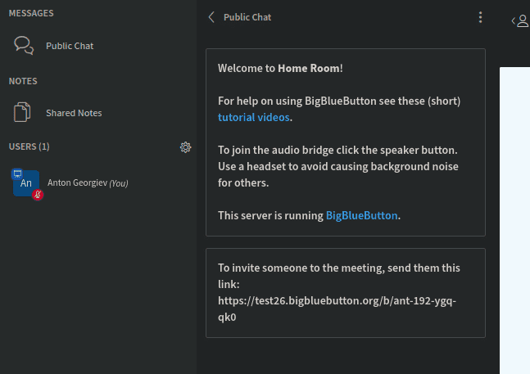The image size is (530, 374).
Task: Click the muted microphone badge on avatar
Action: coord(38,195)
